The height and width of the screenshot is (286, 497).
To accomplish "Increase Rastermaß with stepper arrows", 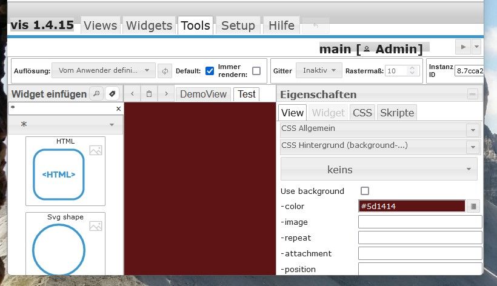I will (412, 68).
